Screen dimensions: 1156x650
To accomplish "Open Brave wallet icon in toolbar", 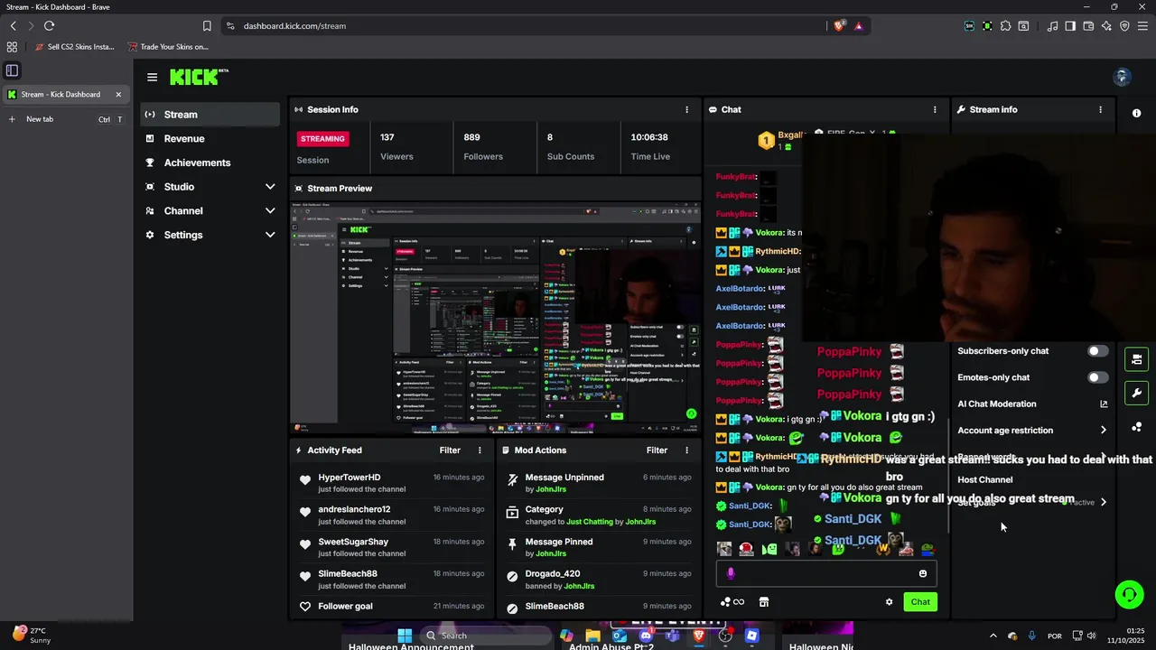I will click(1088, 26).
